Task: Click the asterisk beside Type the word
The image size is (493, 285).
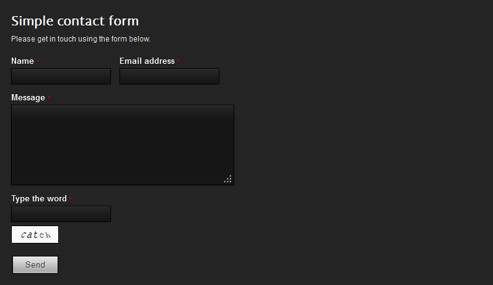Action: click(x=71, y=198)
